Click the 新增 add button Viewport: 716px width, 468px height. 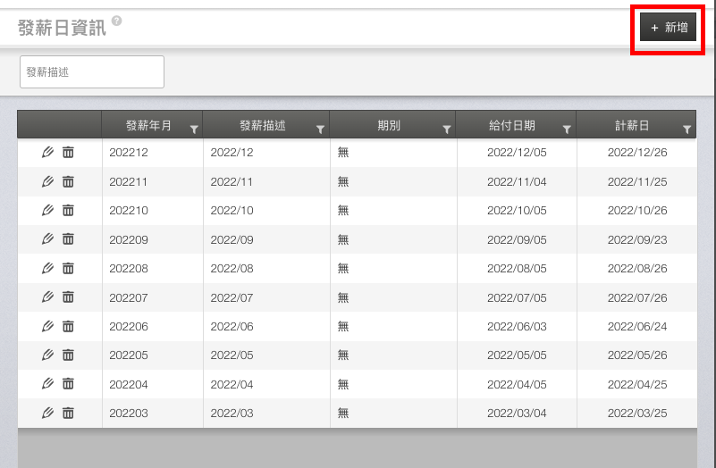click(668, 28)
